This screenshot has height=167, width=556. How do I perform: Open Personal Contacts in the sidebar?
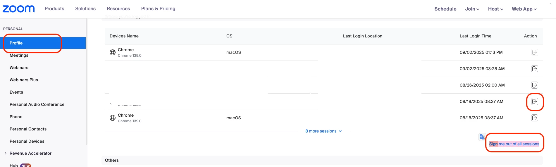tap(28, 129)
